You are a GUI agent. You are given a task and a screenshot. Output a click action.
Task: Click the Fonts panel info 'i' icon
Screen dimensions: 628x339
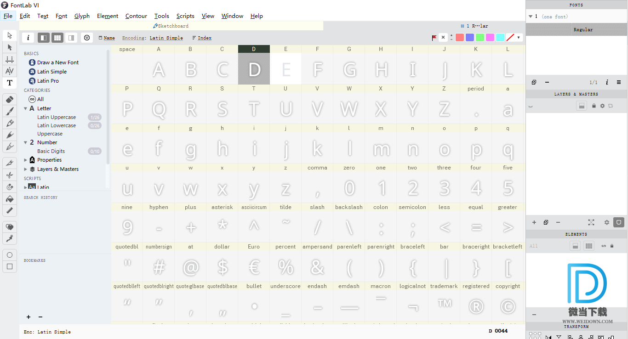tap(607, 82)
